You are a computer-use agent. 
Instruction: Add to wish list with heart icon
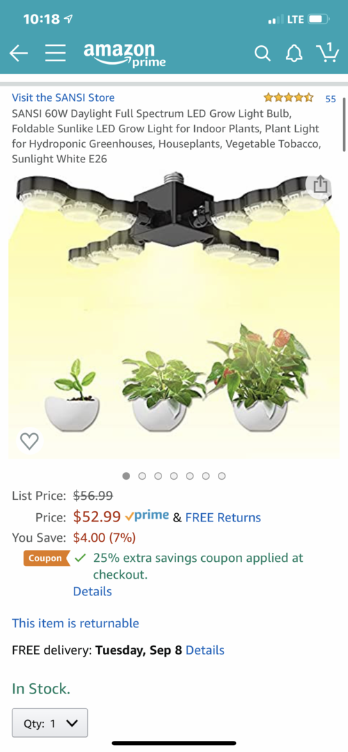[29, 441]
